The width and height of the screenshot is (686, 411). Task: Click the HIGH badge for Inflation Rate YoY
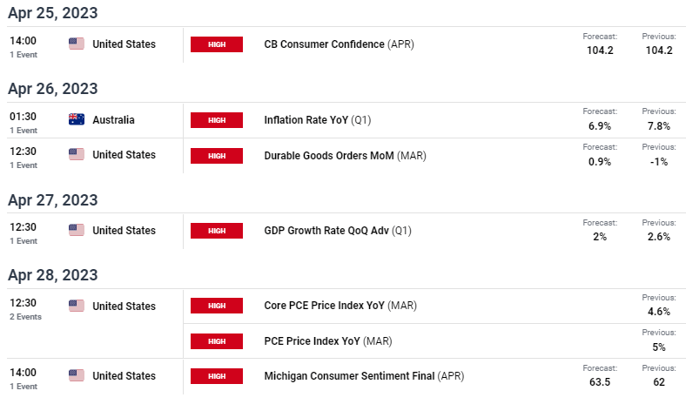(217, 120)
